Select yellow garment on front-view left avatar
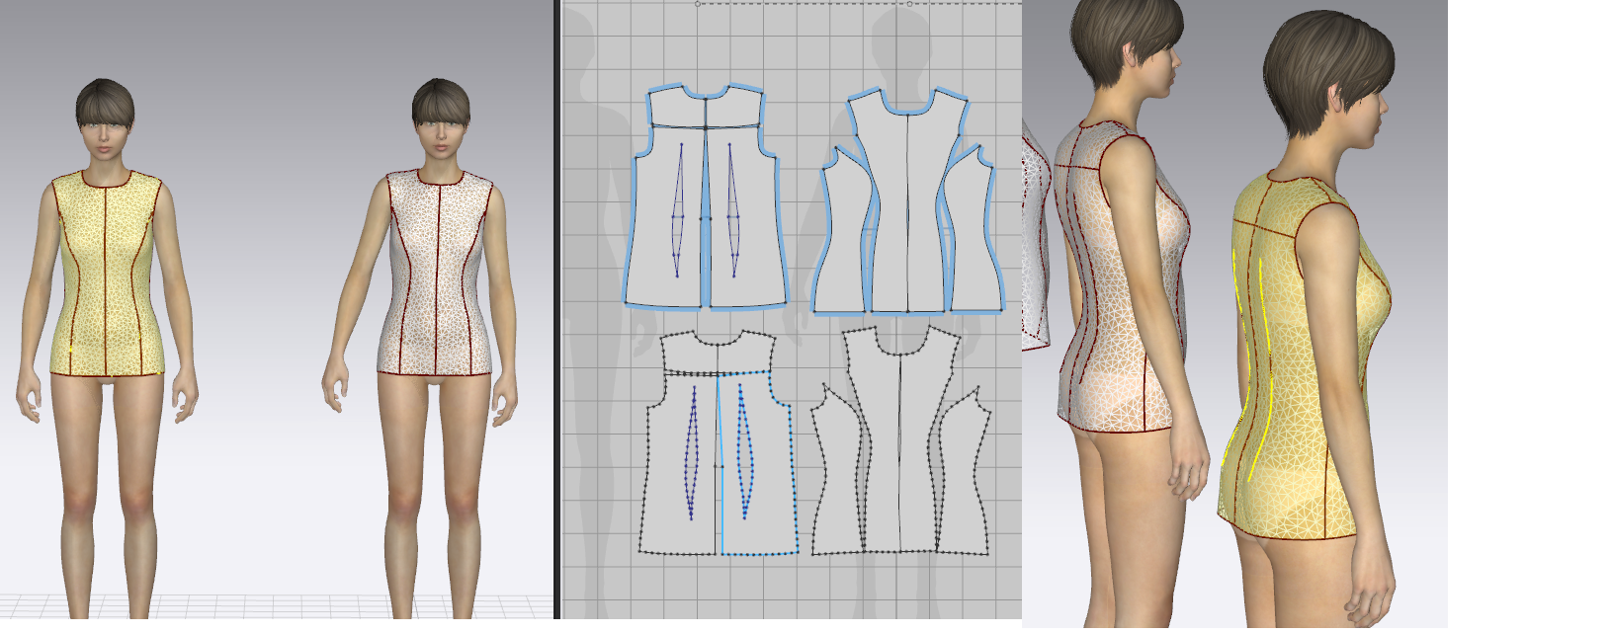 [106, 277]
